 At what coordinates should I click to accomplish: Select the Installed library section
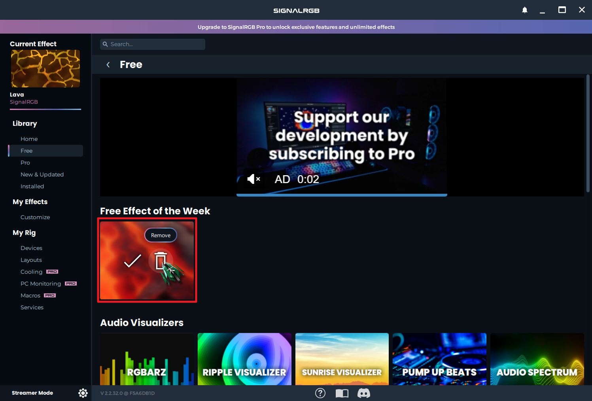coord(32,186)
